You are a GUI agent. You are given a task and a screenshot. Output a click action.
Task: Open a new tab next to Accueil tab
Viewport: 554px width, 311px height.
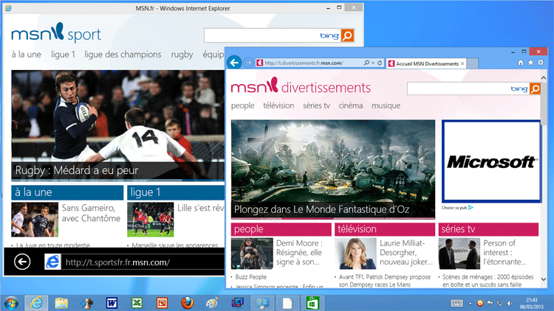(x=473, y=63)
